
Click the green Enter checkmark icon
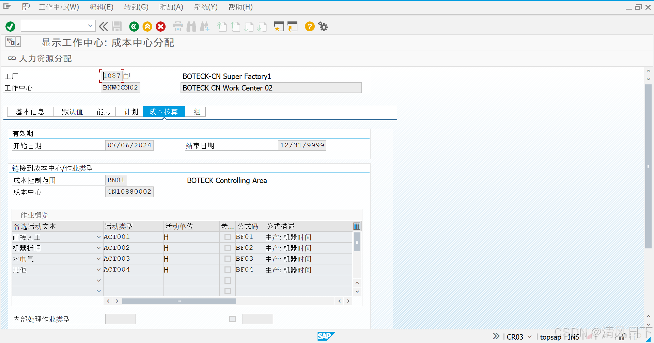(11, 26)
